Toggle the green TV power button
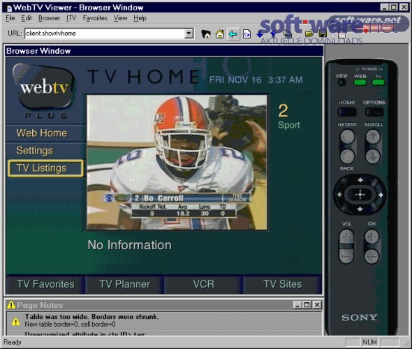 [x=378, y=82]
